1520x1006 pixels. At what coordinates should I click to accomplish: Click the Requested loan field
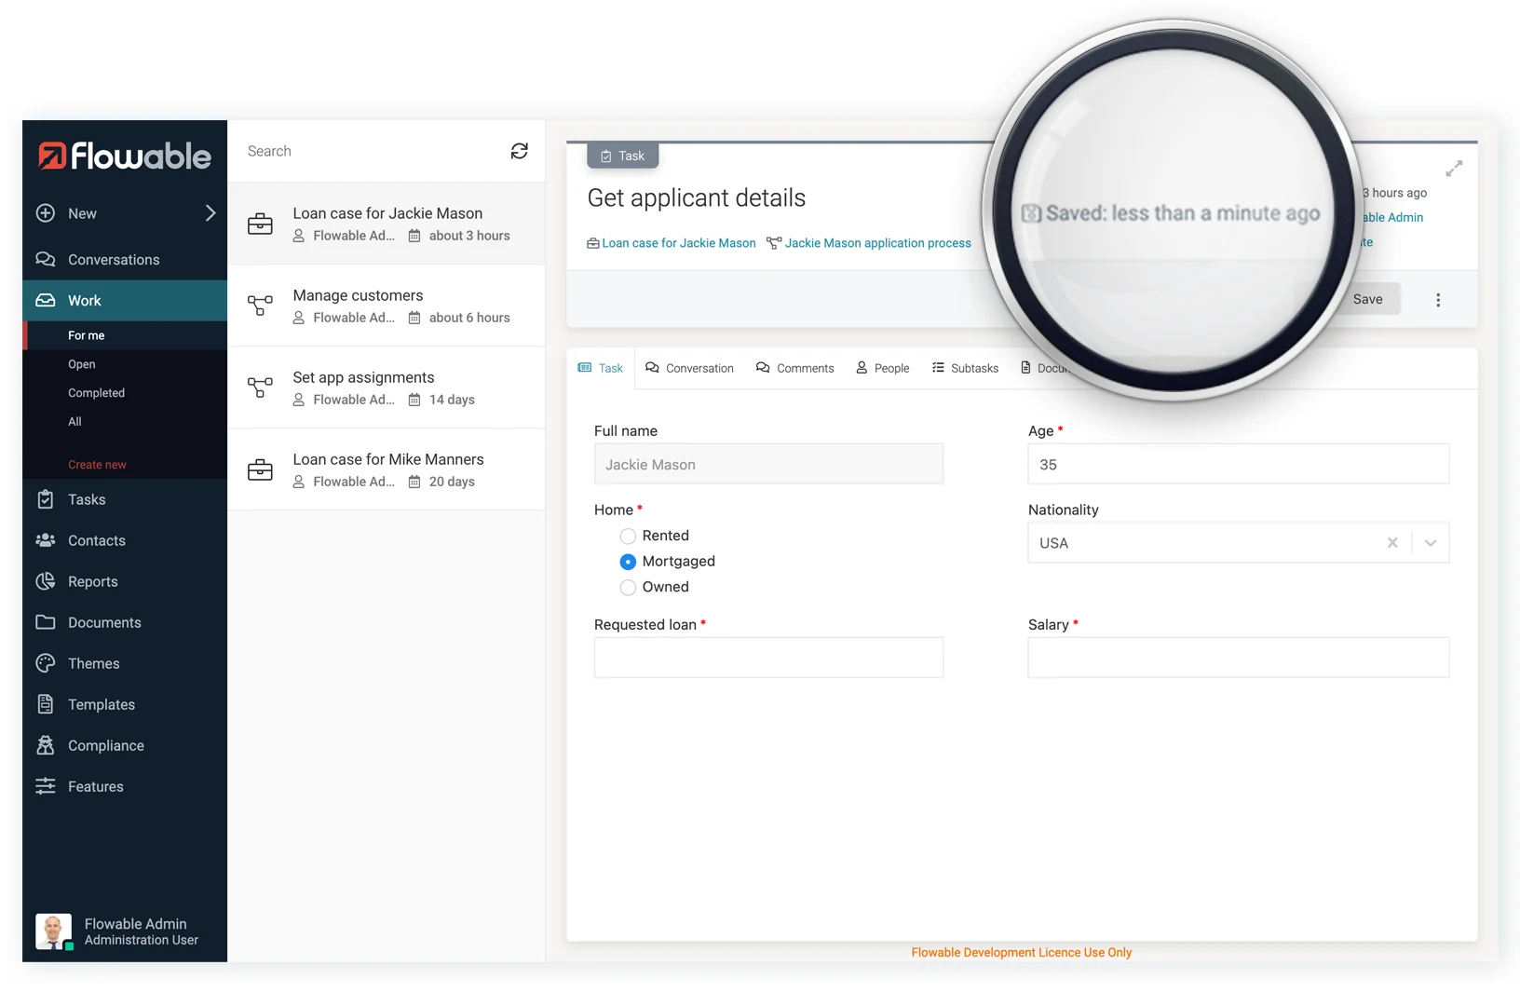(x=768, y=658)
